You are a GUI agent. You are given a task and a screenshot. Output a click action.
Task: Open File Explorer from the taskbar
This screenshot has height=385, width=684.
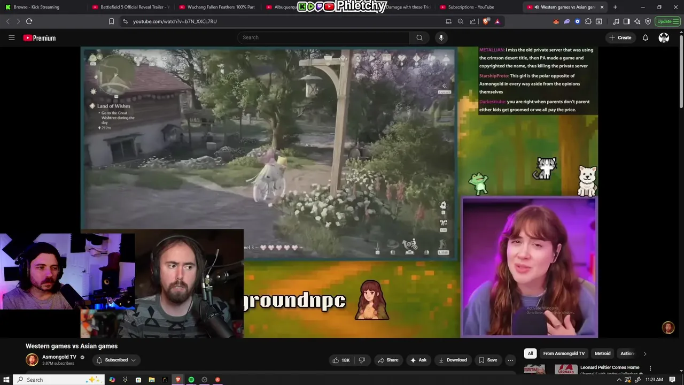pos(151,380)
